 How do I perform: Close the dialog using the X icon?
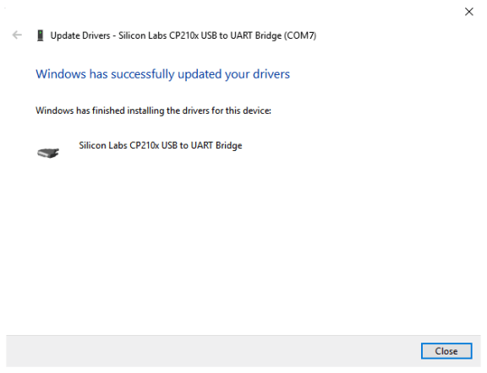pyautogui.click(x=468, y=12)
